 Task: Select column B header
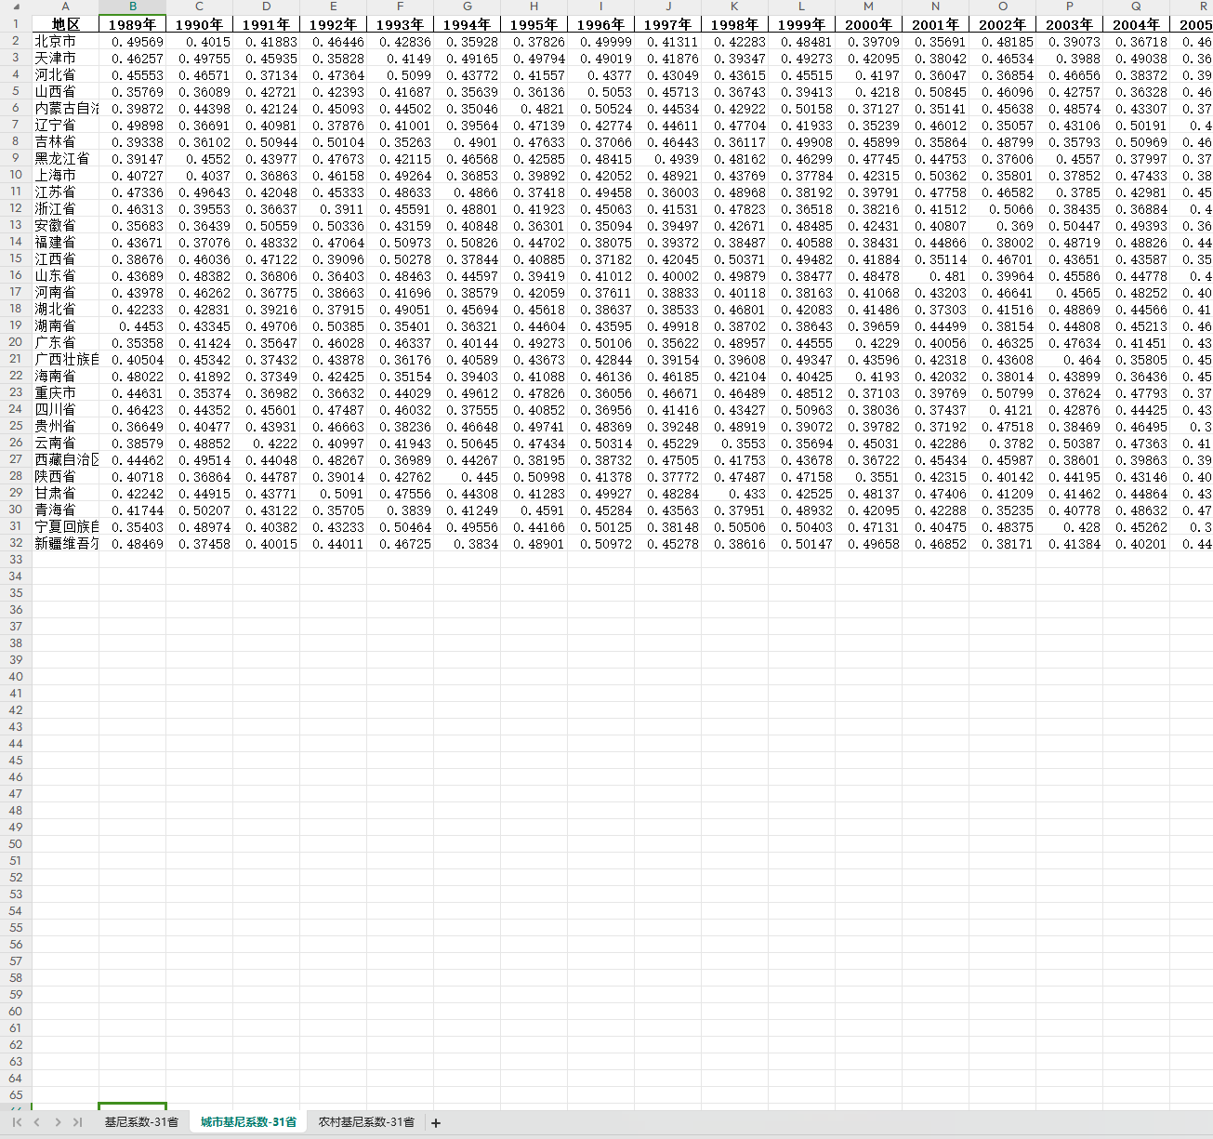pos(132,7)
